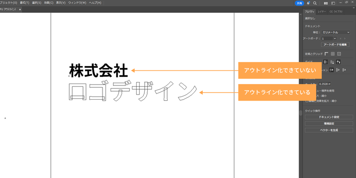The width and height of the screenshot is (356, 178).
Task: Open the オブジェクト(O) menu
Action: [x=9, y=3]
